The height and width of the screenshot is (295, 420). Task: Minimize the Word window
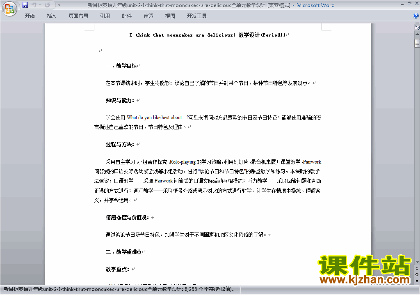(x=402, y=4)
